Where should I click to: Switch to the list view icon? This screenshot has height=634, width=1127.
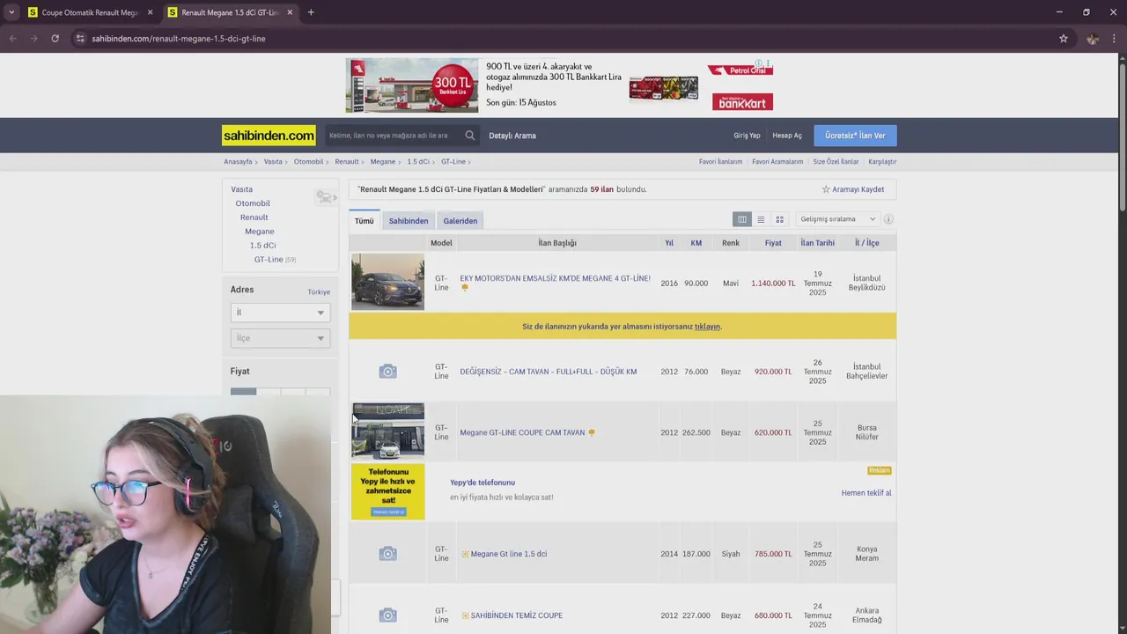pyautogui.click(x=761, y=219)
